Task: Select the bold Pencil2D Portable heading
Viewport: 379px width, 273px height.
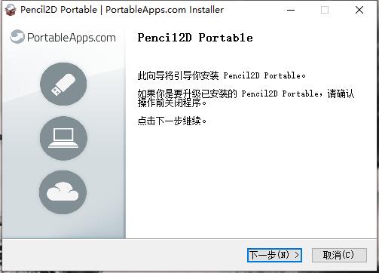Action: pos(195,38)
